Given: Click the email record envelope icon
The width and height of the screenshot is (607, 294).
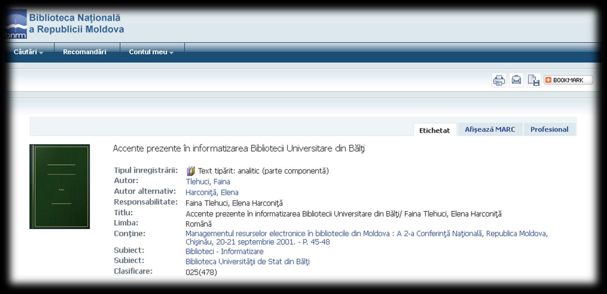Looking at the screenshot, I should click(516, 80).
